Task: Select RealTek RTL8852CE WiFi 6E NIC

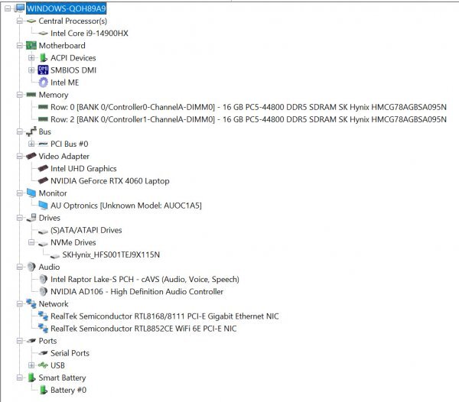Action: point(144,329)
